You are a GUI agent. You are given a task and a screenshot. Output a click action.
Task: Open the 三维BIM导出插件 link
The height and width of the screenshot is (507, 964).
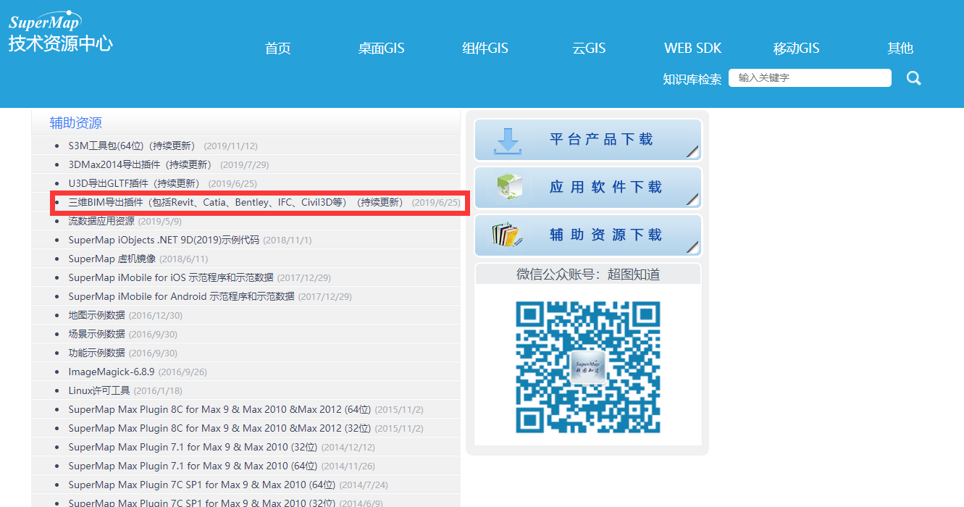pyautogui.click(x=235, y=202)
